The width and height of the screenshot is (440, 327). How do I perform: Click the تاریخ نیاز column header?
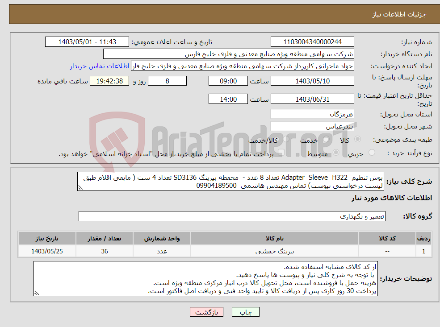pos(47,239)
